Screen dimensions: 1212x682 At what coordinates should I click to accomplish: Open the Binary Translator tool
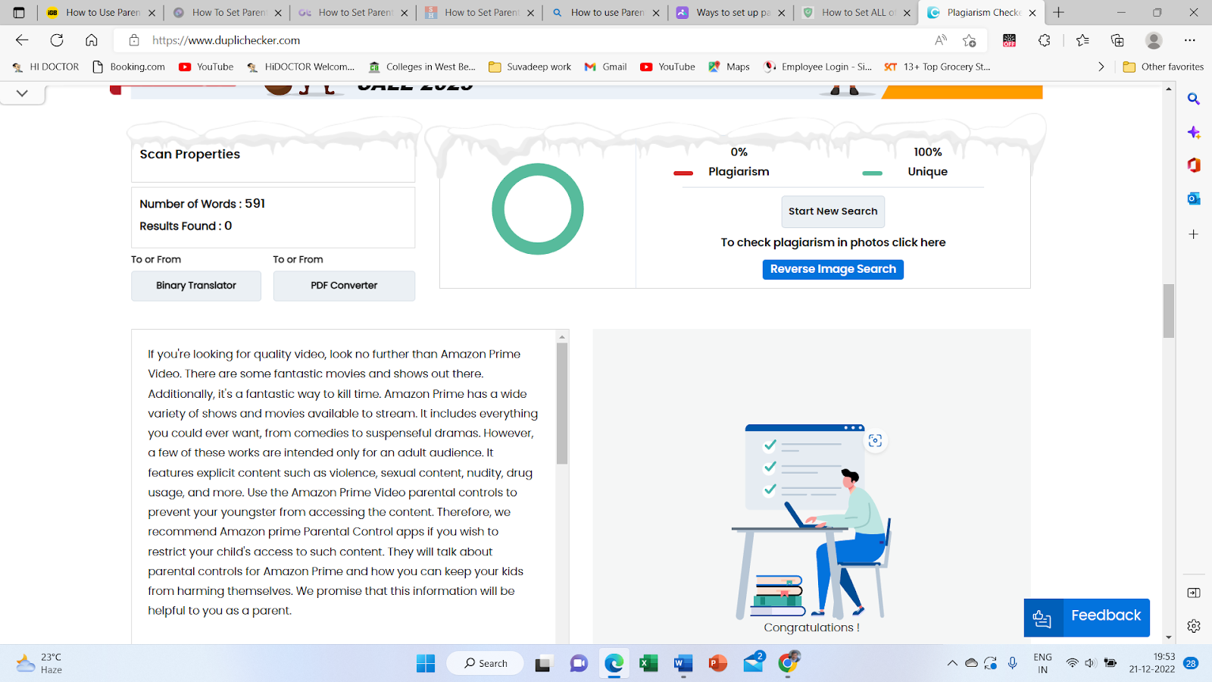[196, 286]
